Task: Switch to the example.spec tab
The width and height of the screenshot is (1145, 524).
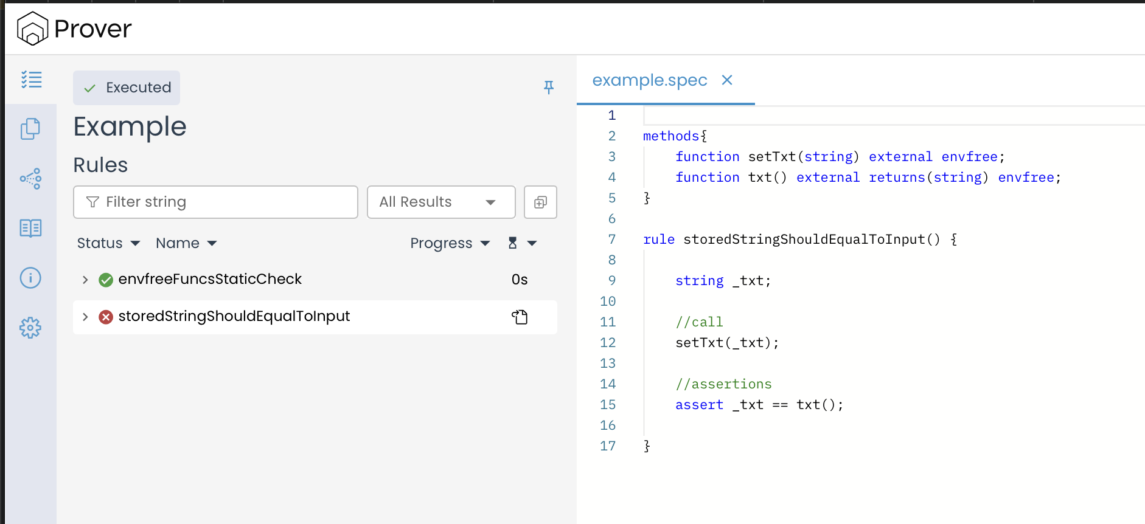Action: 649,80
